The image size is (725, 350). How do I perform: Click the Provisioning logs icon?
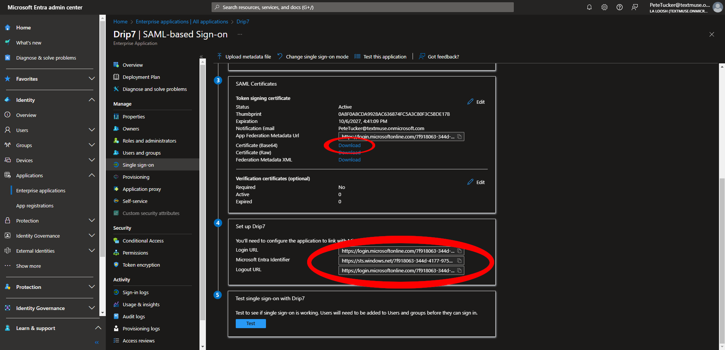[x=116, y=329]
